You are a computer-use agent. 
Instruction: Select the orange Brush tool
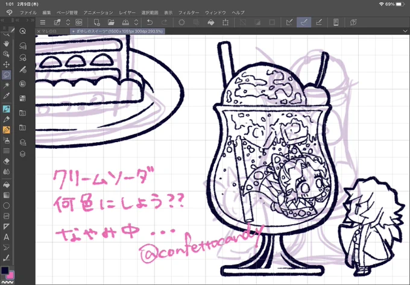point(6,130)
